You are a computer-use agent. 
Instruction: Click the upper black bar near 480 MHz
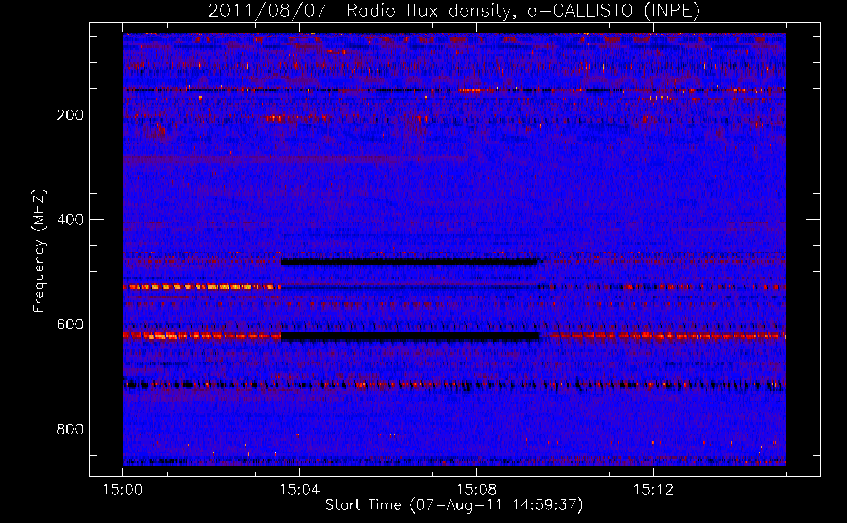click(x=409, y=262)
